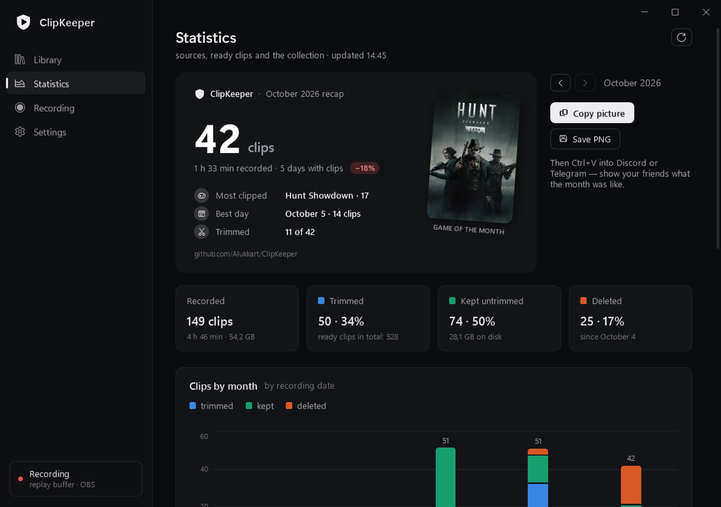Viewport: 721px width, 507px height.
Task: Maximize the ClipKeeper window
Action: 675,12
